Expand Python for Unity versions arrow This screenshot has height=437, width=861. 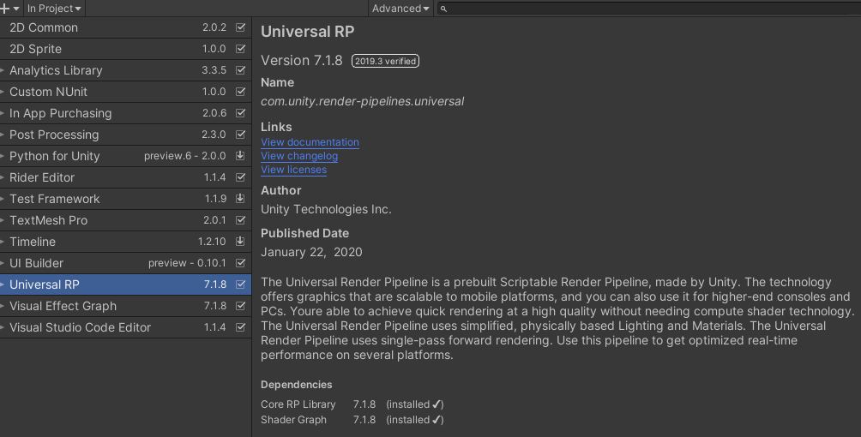tap(3, 156)
